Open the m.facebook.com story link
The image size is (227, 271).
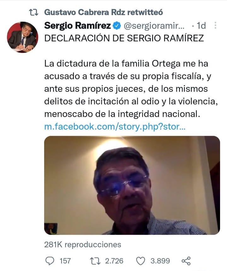pos(115,127)
